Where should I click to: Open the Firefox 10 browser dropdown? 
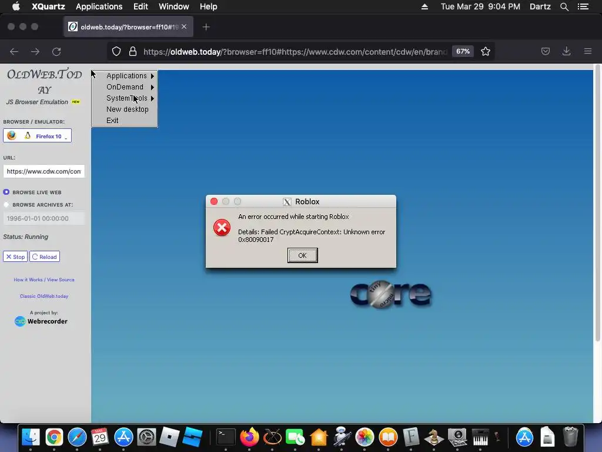37,136
